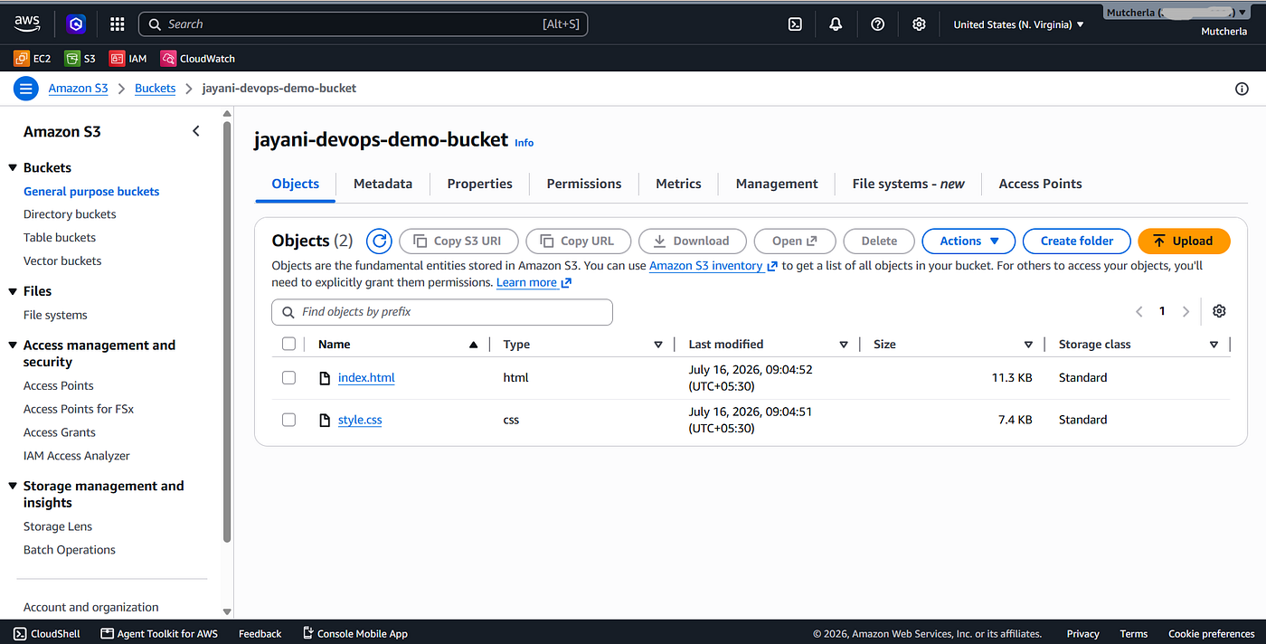This screenshot has width=1266, height=644.
Task: Click the index.html file icon
Action: click(326, 378)
